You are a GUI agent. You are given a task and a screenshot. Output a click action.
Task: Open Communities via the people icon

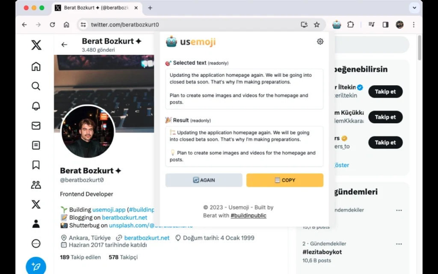[36, 185]
